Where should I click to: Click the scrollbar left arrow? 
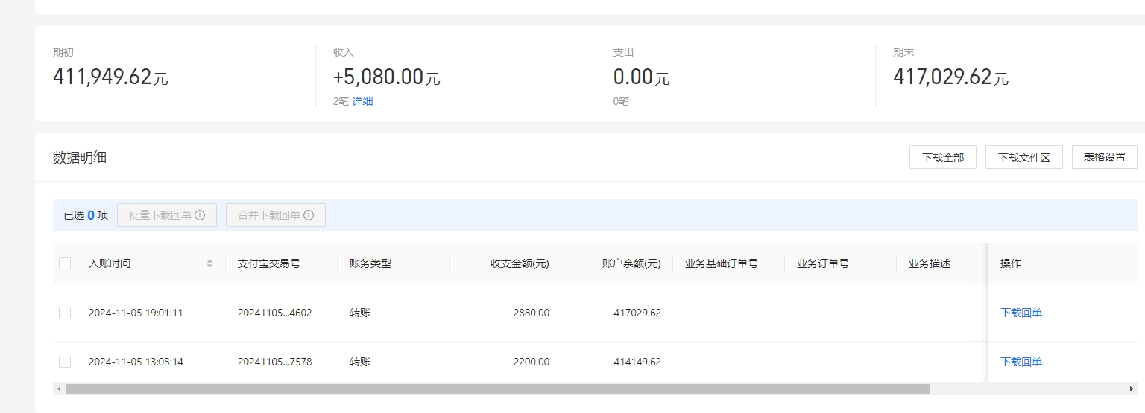(x=58, y=388)
